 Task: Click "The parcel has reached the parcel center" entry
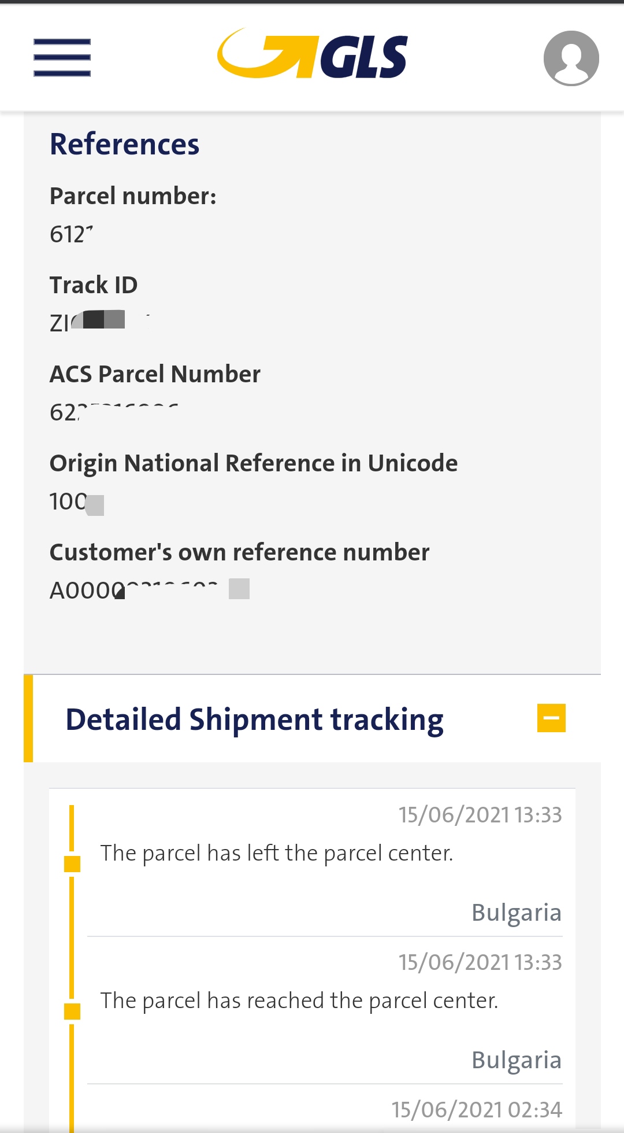299,1001
